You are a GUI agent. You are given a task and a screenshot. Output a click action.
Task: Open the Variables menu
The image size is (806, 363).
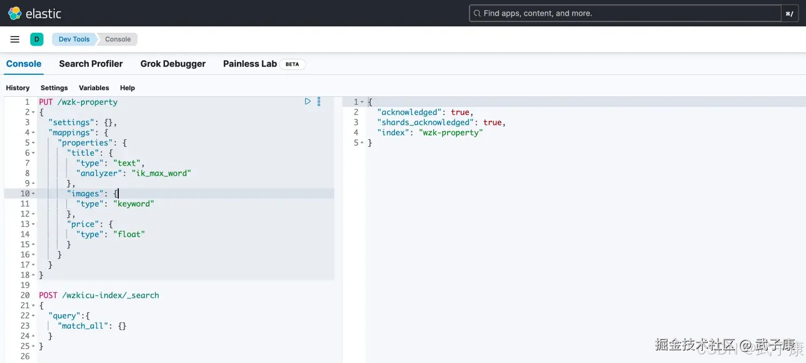click(94, 88)
